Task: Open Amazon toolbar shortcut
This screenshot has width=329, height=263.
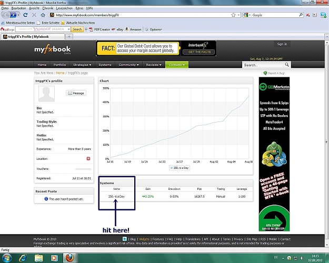Action: 133,29
